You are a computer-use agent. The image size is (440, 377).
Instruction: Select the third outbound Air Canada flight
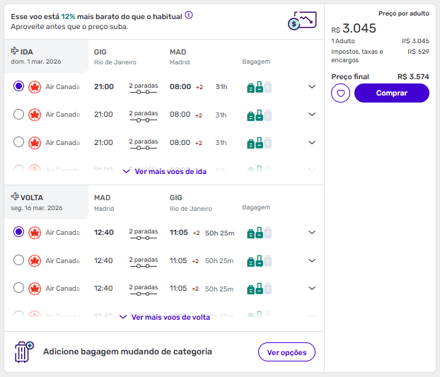(18, 142)
